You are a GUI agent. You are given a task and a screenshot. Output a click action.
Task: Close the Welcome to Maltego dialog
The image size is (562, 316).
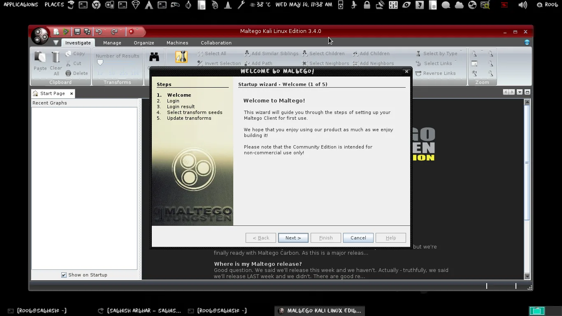(x=406, y=71)
